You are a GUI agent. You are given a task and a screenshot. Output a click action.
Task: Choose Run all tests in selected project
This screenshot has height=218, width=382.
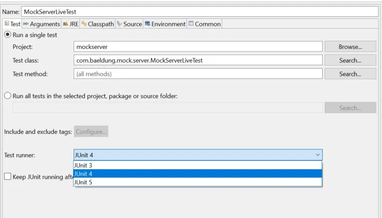(8, 96)
